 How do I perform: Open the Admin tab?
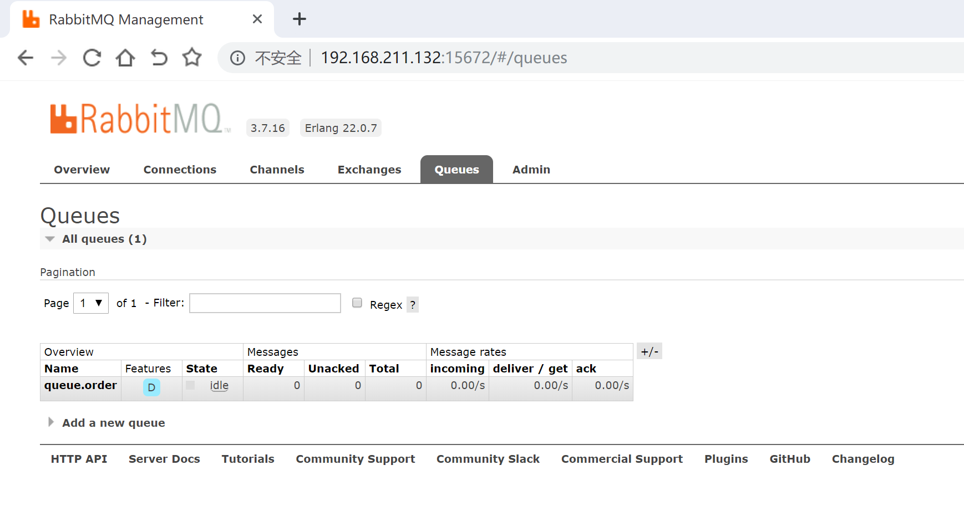531,170
